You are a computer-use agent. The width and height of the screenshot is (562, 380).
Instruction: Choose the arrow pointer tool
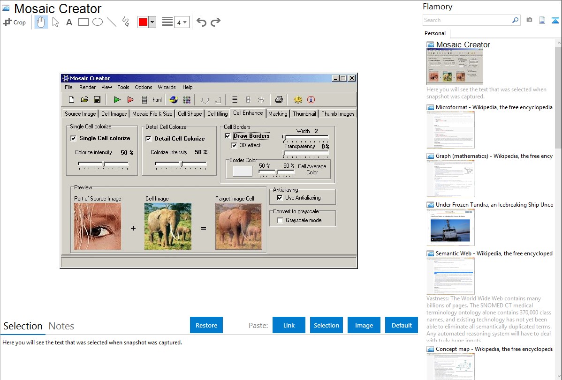(55, 22)
